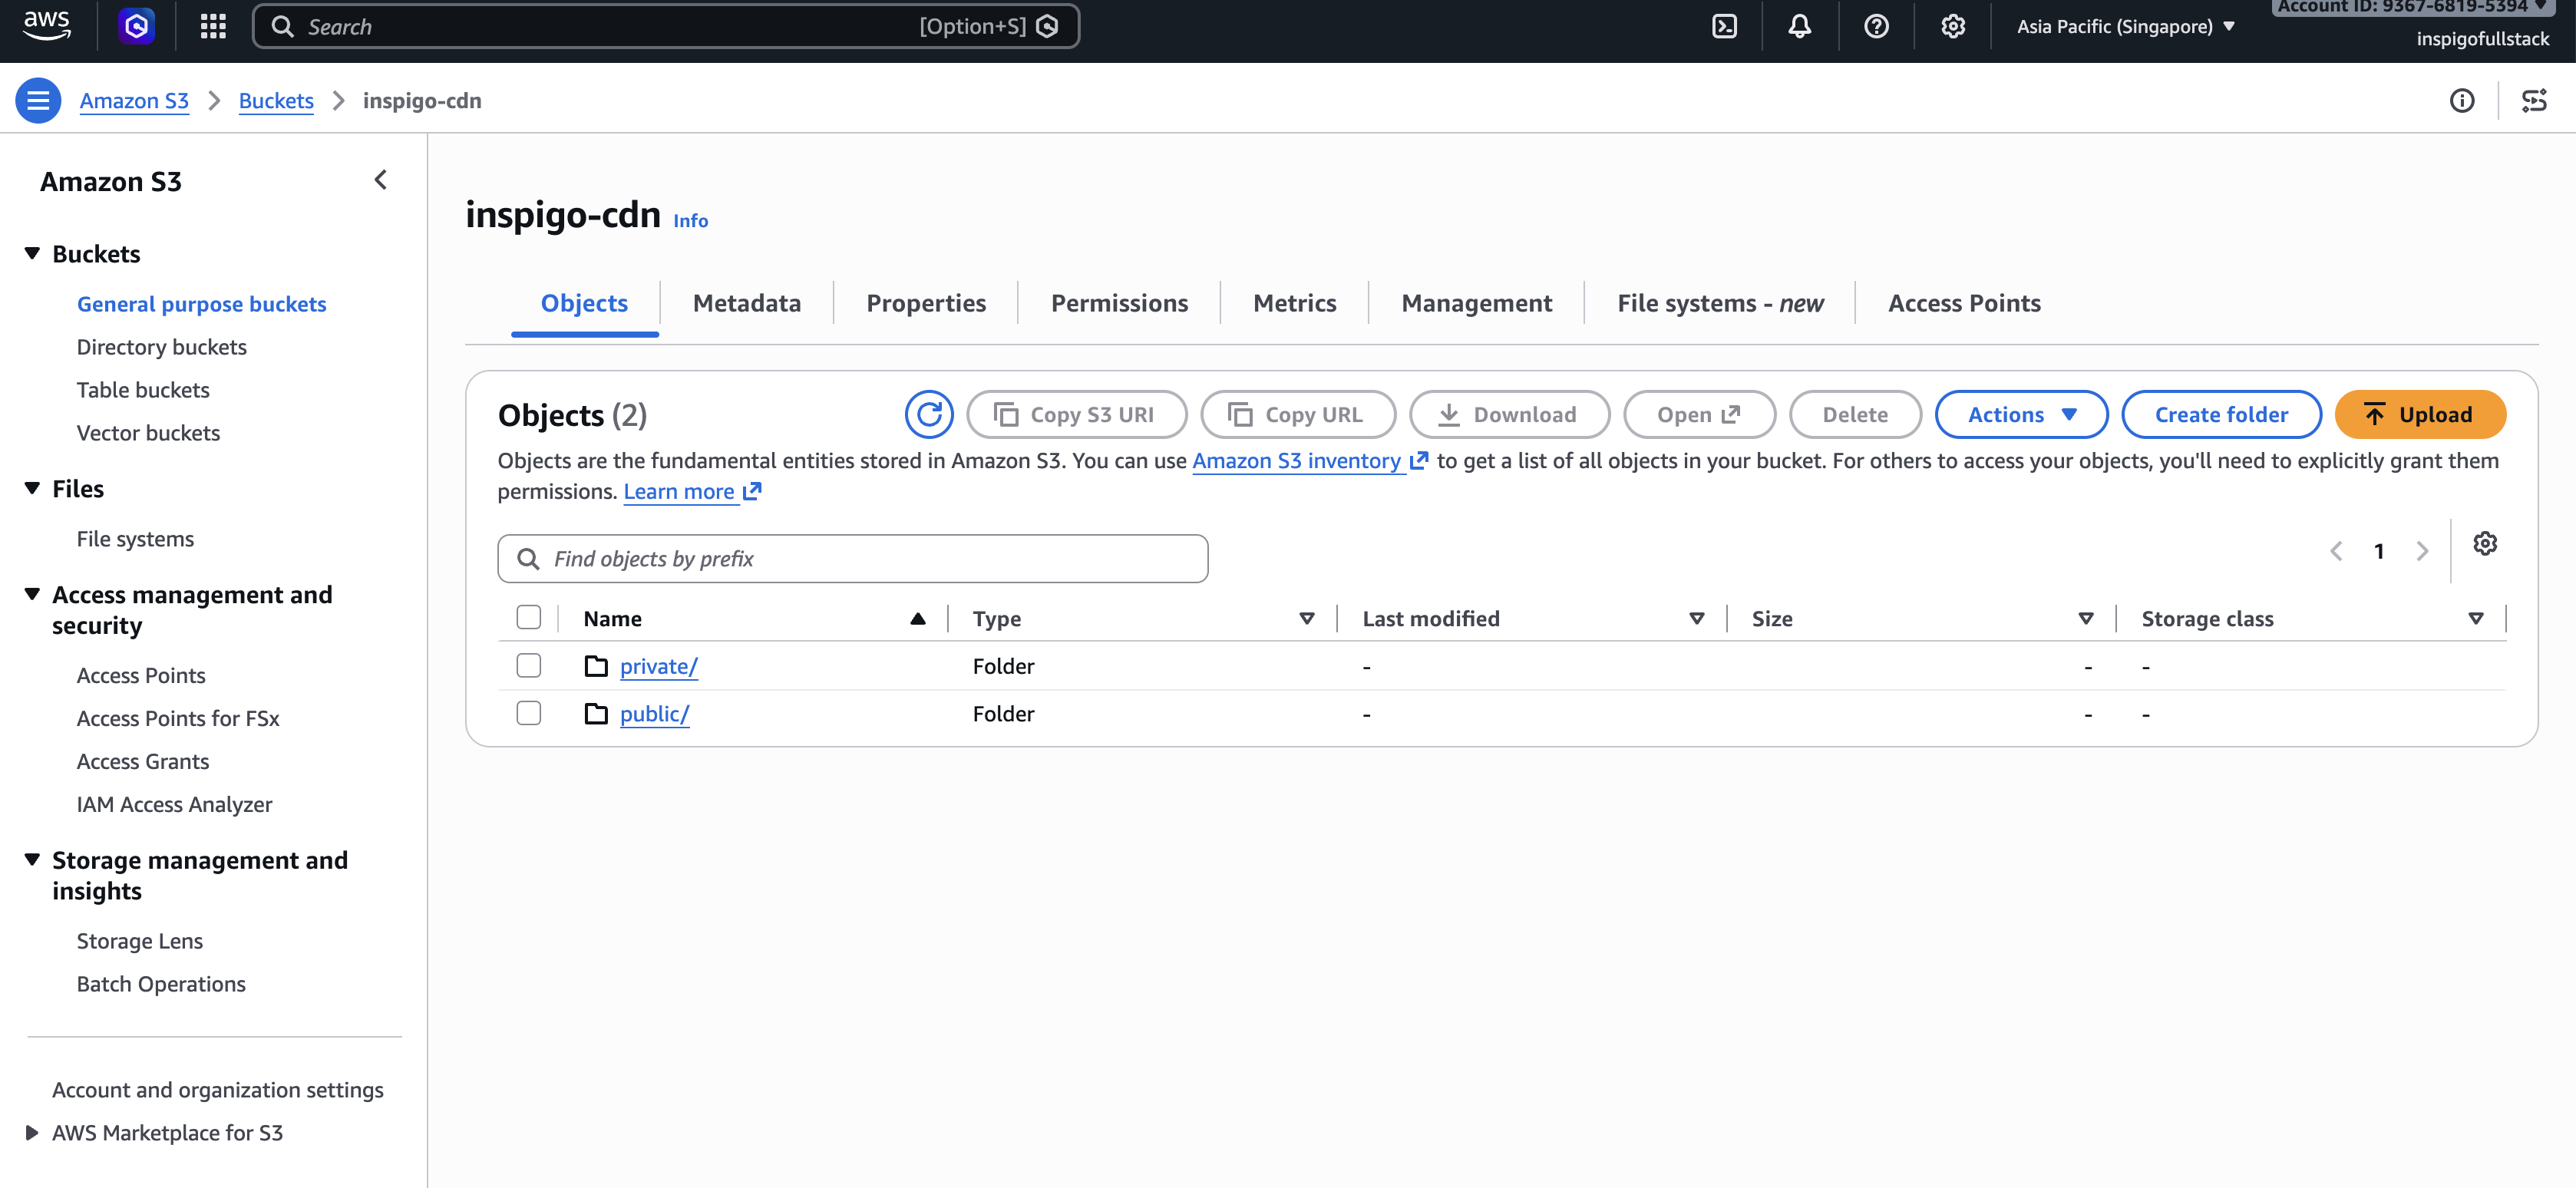Open the Size column sort dropdown
Viewport: 2576px width, 1188px height.
tap(2086, 619)
